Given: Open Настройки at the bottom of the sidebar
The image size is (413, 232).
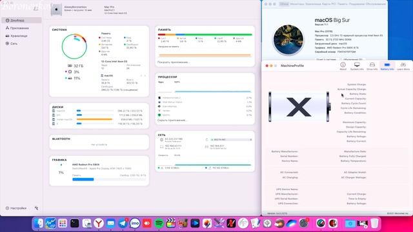Looking at the screenshot, I should coord(16,208).
